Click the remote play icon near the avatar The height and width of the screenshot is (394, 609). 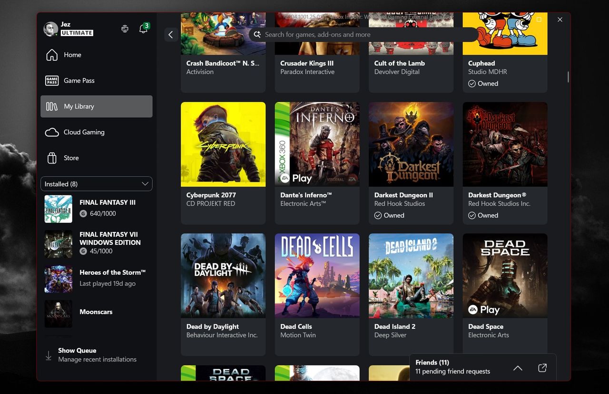(x=125, y=29)
